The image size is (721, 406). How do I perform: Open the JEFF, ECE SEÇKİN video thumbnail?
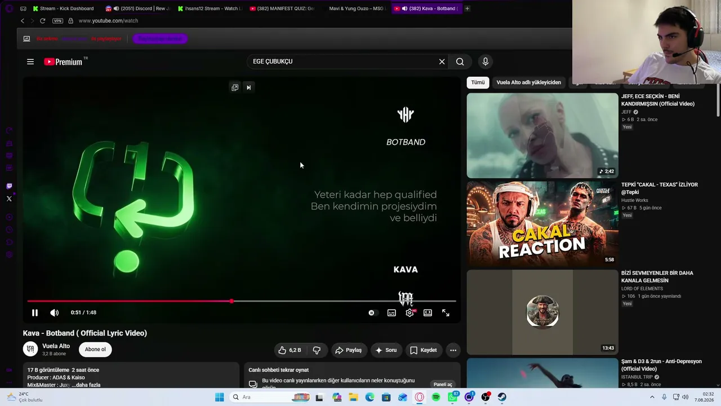tap(542, 135)
